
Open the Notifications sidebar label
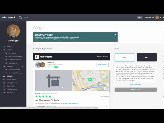(13, 63)
